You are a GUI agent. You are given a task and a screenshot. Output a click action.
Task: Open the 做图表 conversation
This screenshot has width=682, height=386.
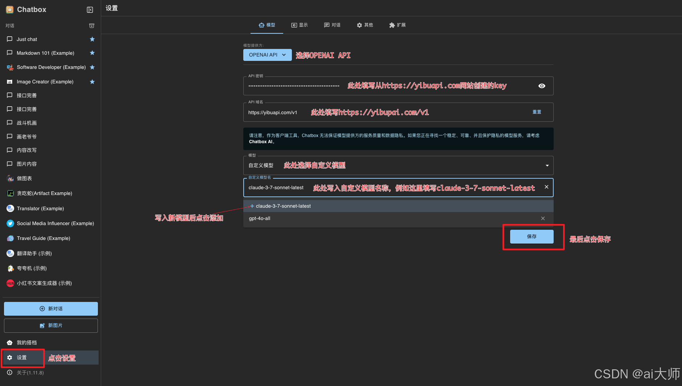point(51,178)
